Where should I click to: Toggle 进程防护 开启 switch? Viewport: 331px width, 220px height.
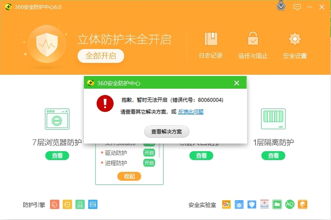pos(149,163)
